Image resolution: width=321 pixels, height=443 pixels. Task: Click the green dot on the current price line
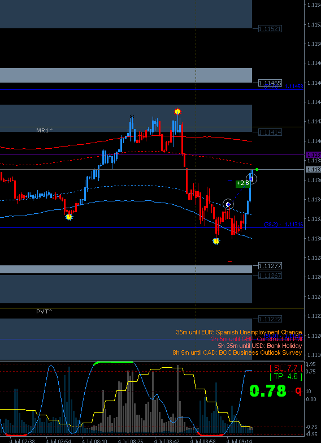tap(257, 170)
